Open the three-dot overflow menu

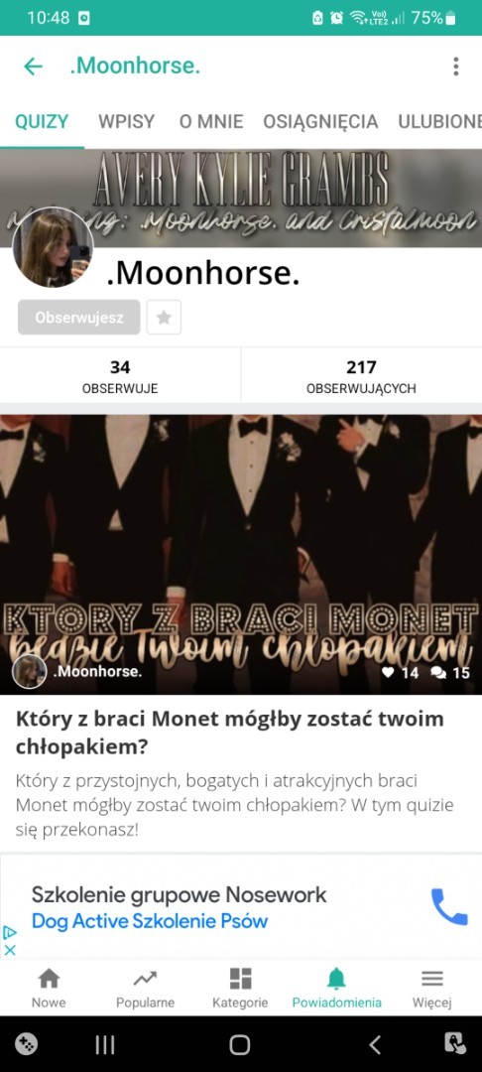tap(455, 67)
